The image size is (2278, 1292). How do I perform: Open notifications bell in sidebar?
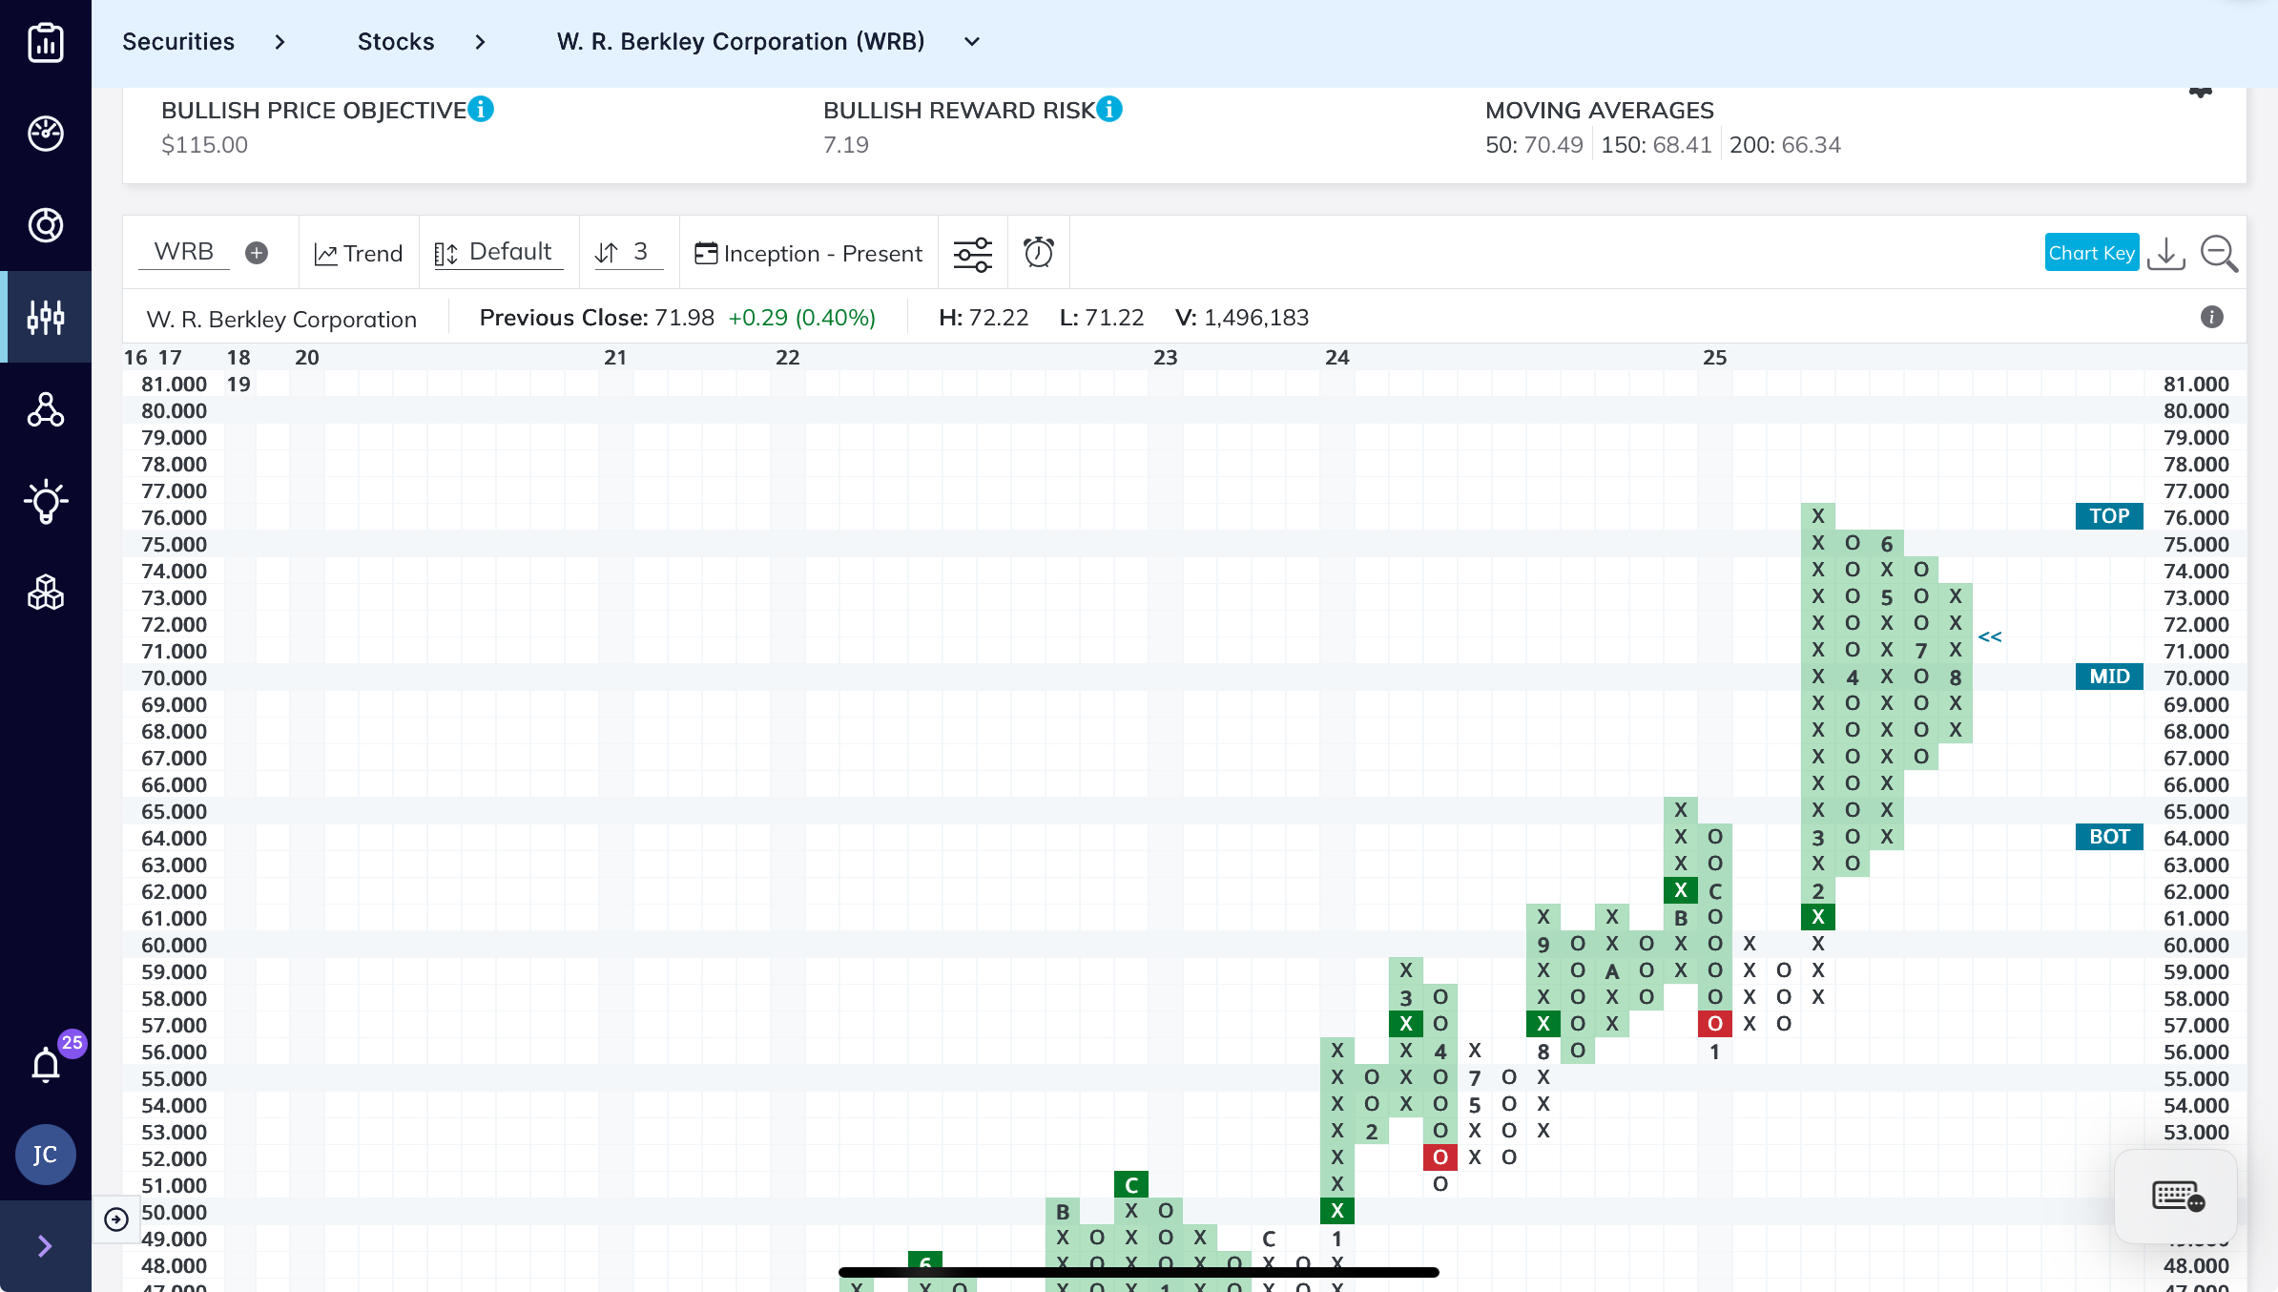[x=46, y=1064]
